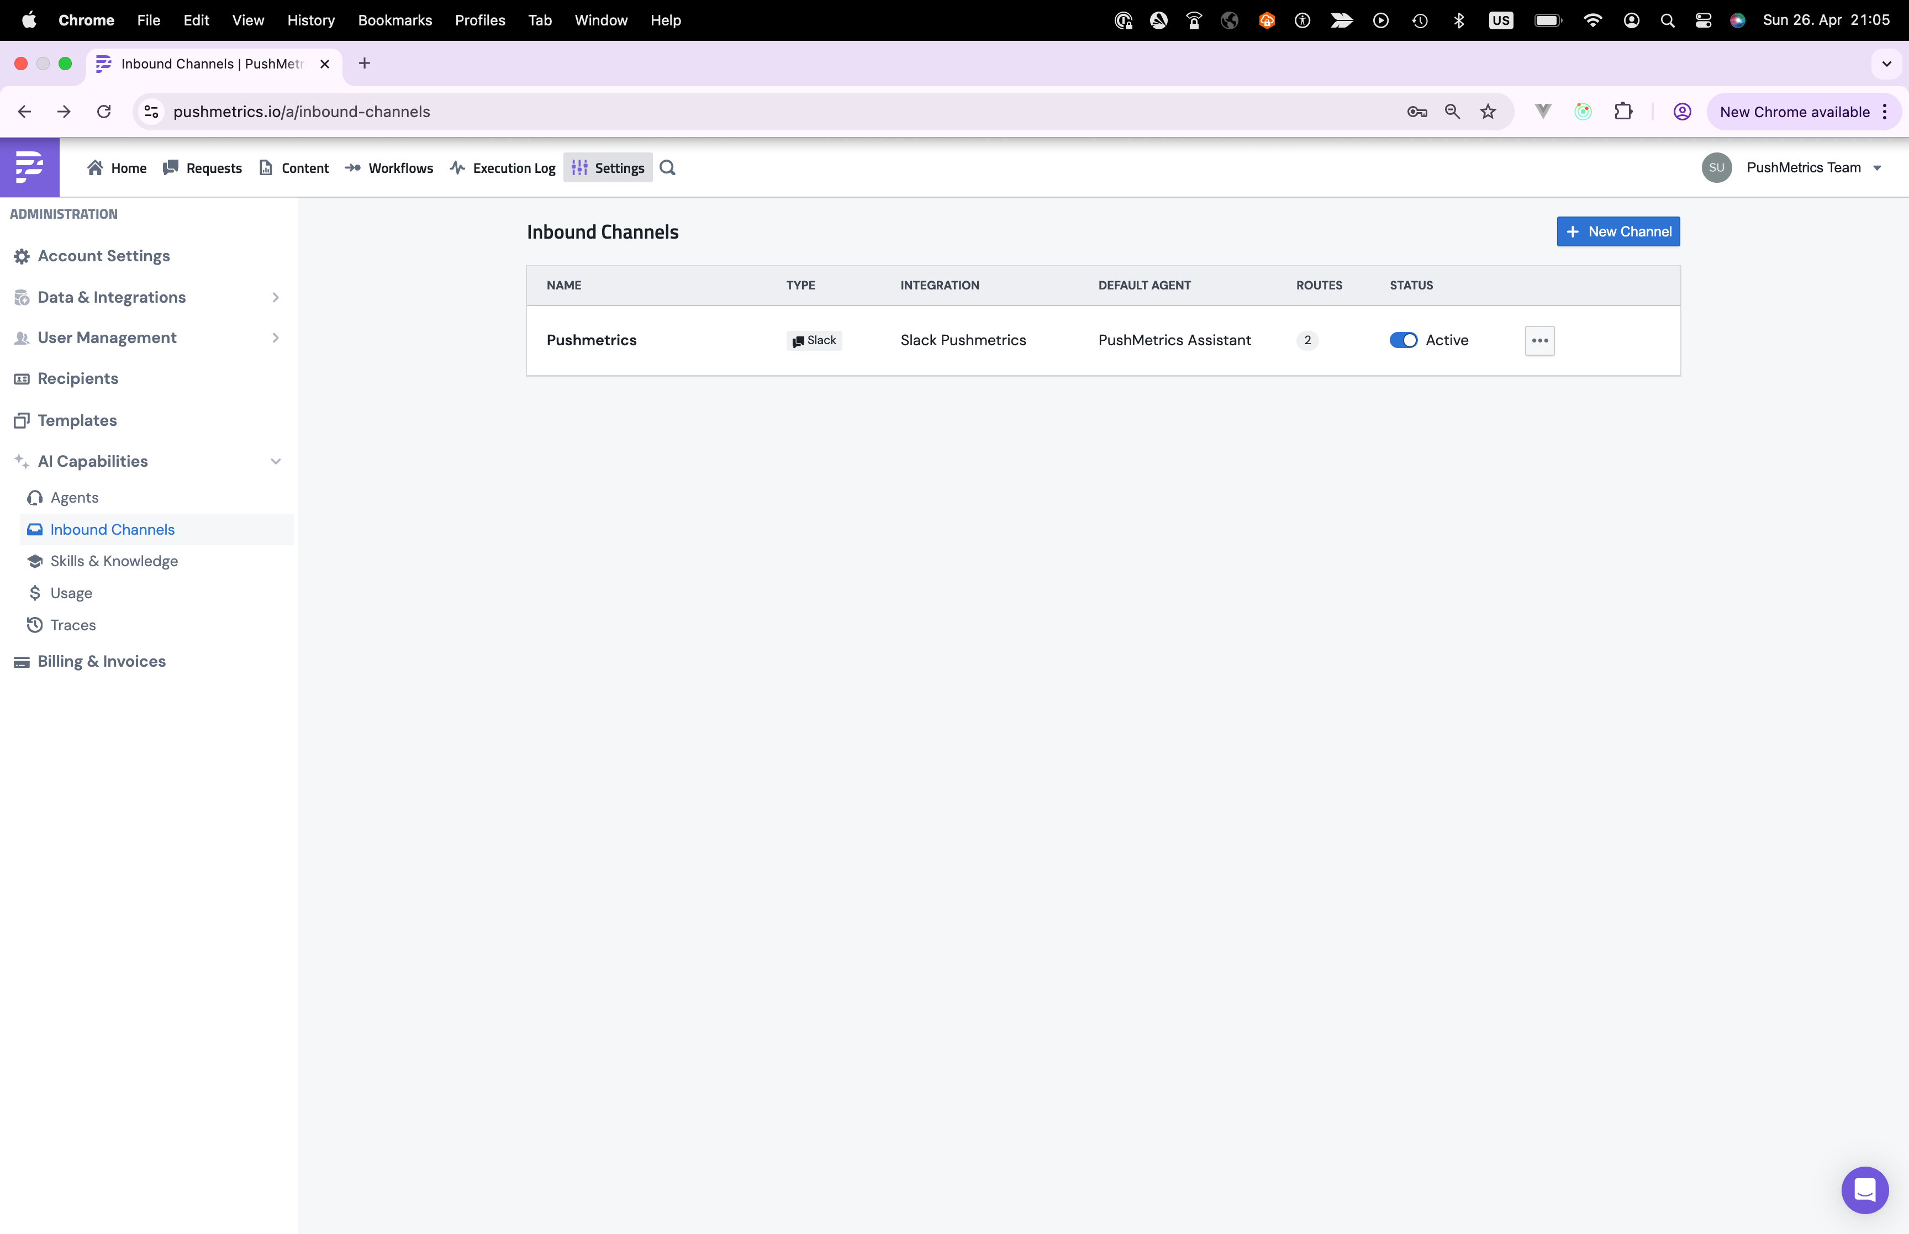Go back with the browser back arrow
The image size is (1909, 1234).
(x=24, y=112)
